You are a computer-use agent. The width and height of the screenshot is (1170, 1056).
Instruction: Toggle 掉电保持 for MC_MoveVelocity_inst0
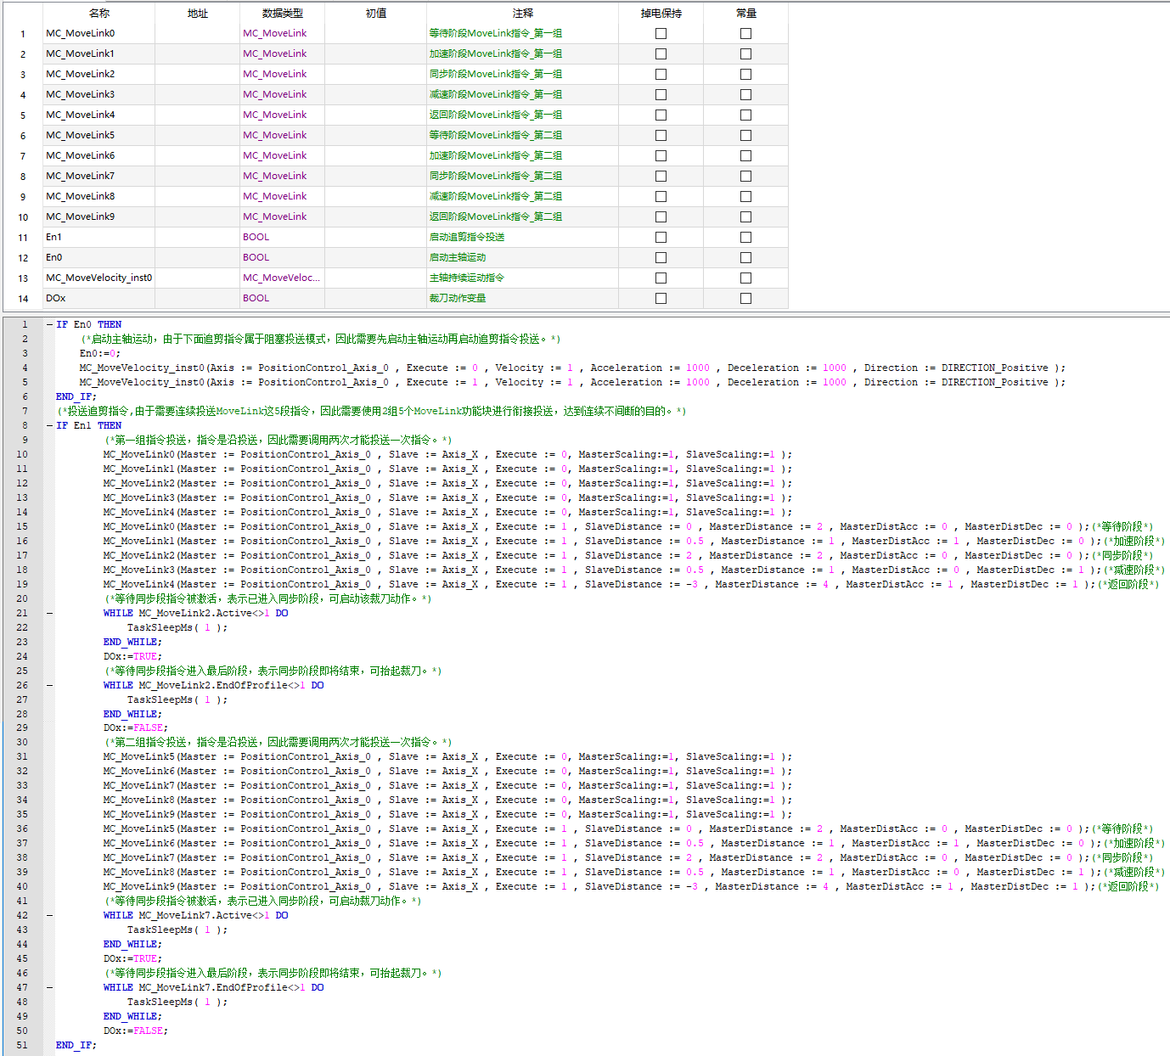pos(661,278)
